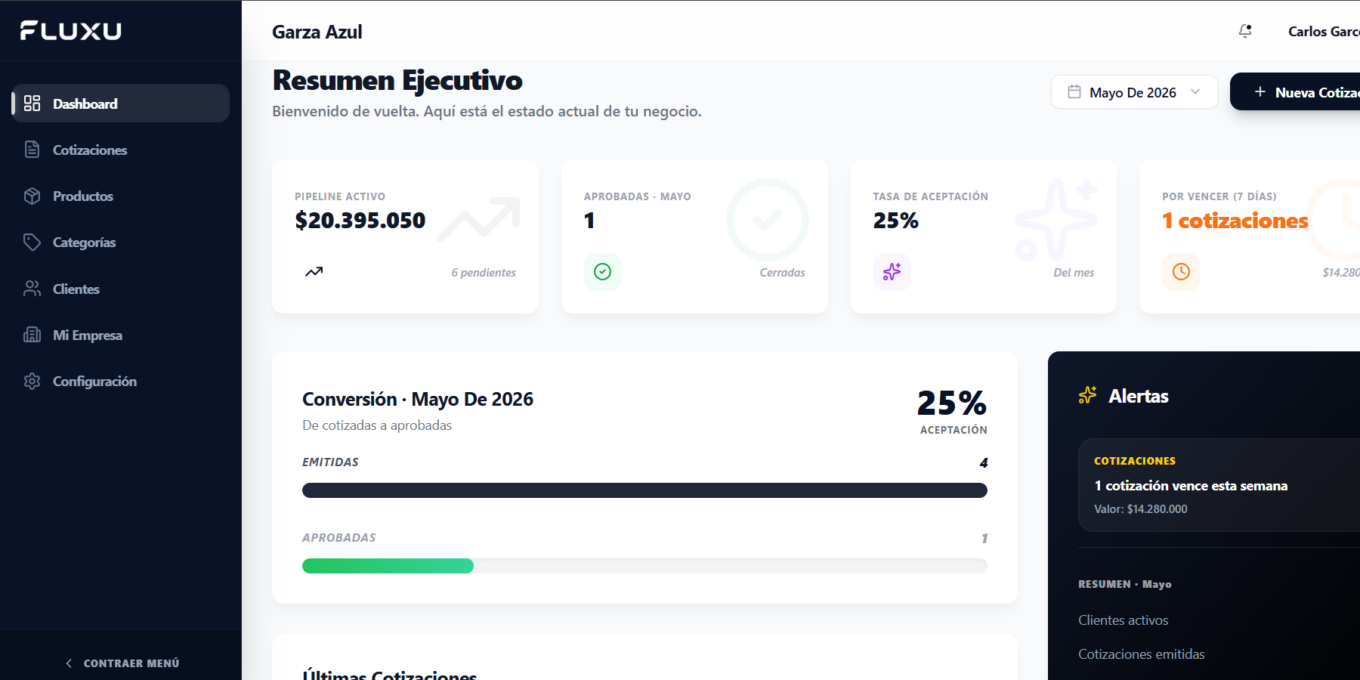Image resolution: width=1360 pixels, height=680 pixels.
Task: Go to Clientes
Action: (x=121, y=289)
